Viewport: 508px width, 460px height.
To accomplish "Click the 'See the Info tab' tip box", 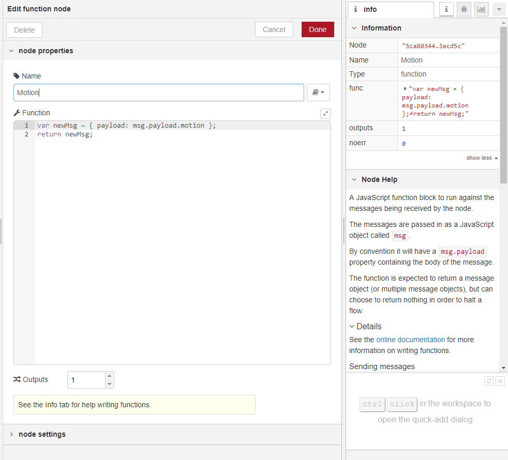I will pos(135,405).
